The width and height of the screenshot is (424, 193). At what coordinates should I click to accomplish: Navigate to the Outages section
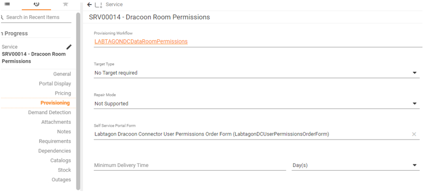point(61,179)
